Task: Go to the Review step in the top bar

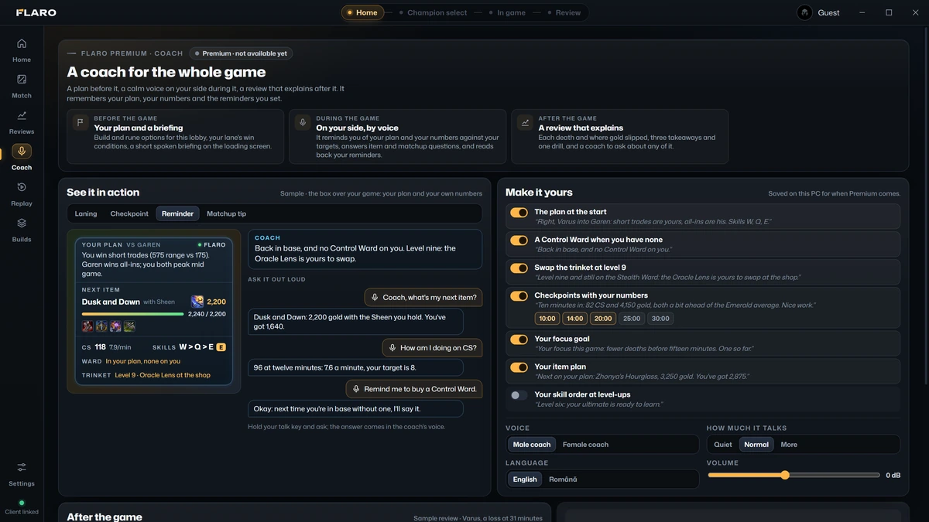Action: [564, 12]
